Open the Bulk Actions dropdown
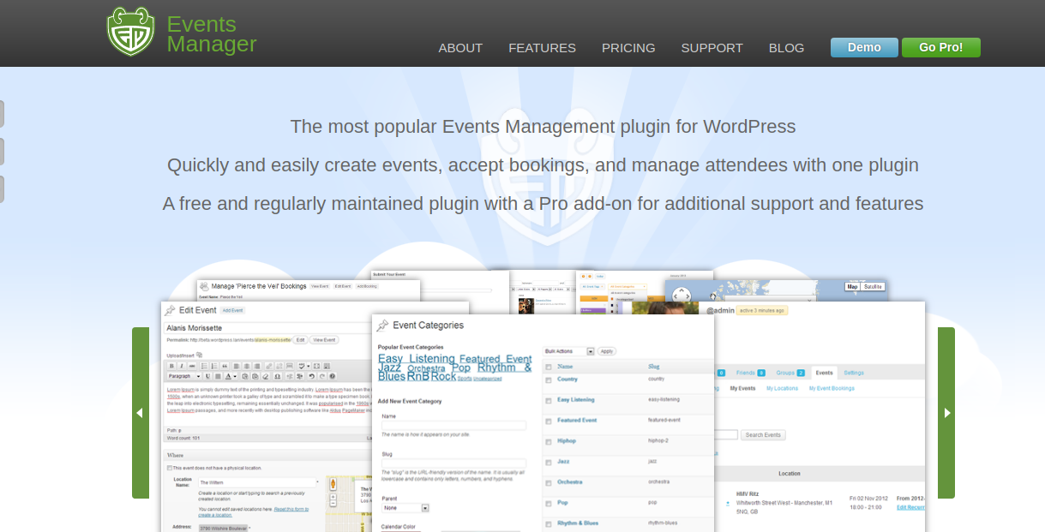Screen dimensions: 1045x532 569,351
